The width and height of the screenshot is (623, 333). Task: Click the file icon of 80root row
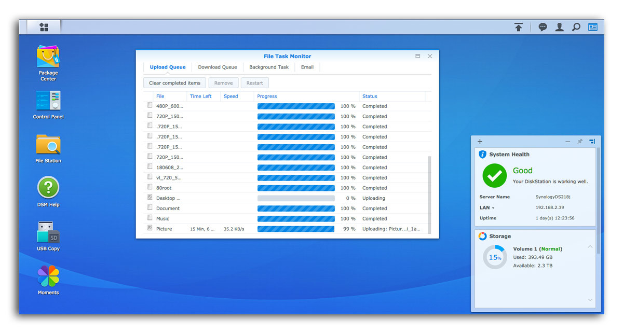tap(150, 187)
